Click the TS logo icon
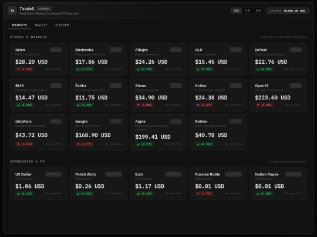Screen dimensions: 317x237 12,11
